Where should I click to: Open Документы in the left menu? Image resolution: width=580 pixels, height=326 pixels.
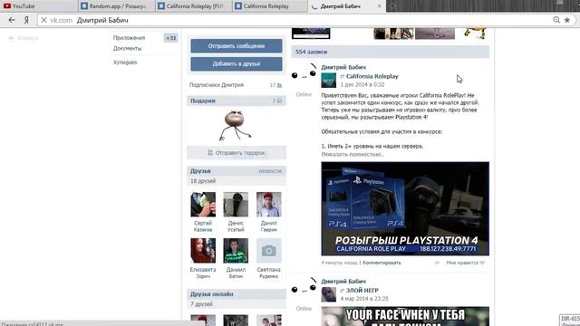coord(127,48)
